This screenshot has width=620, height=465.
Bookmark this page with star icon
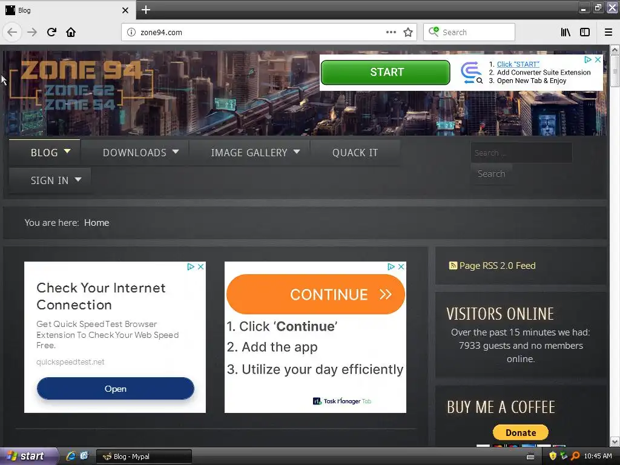[408, 33]
